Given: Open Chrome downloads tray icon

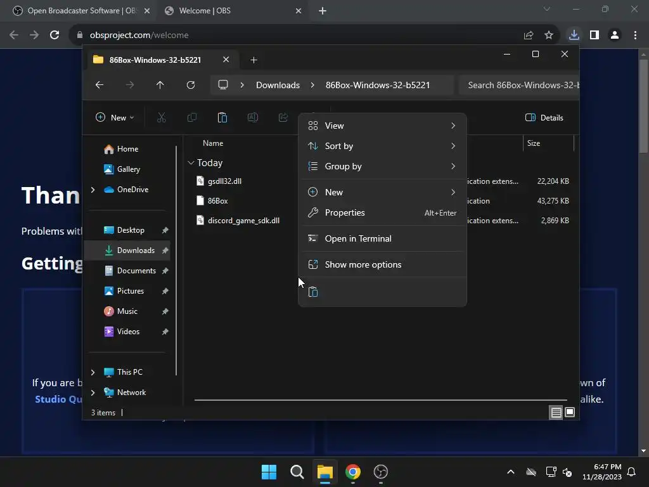Looking at the screenshot, I should click(574, 36).
